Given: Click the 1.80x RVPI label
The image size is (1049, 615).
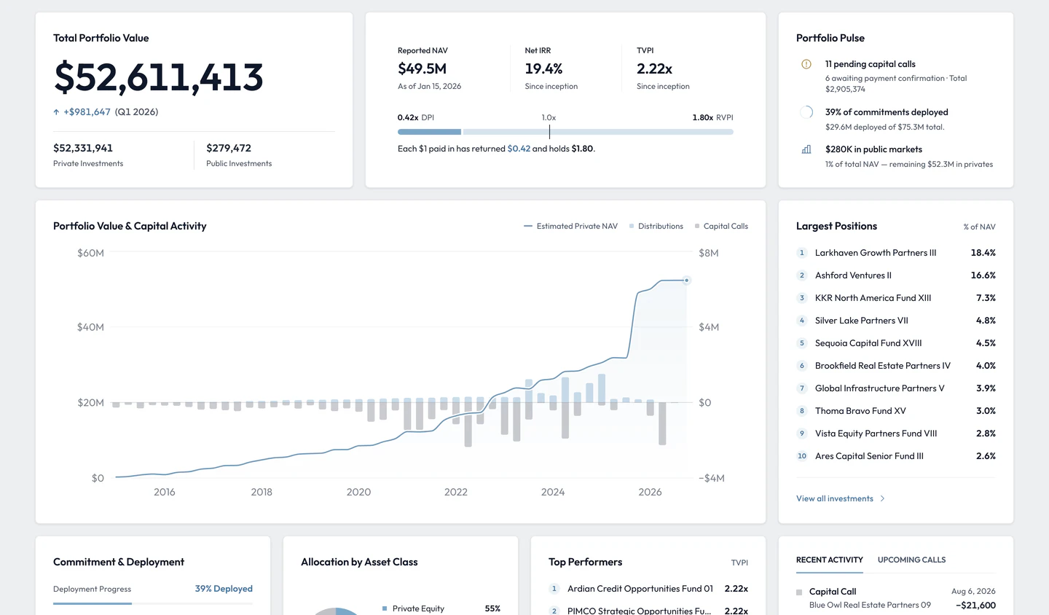Looking at the screenshot, I should (712, 117).
